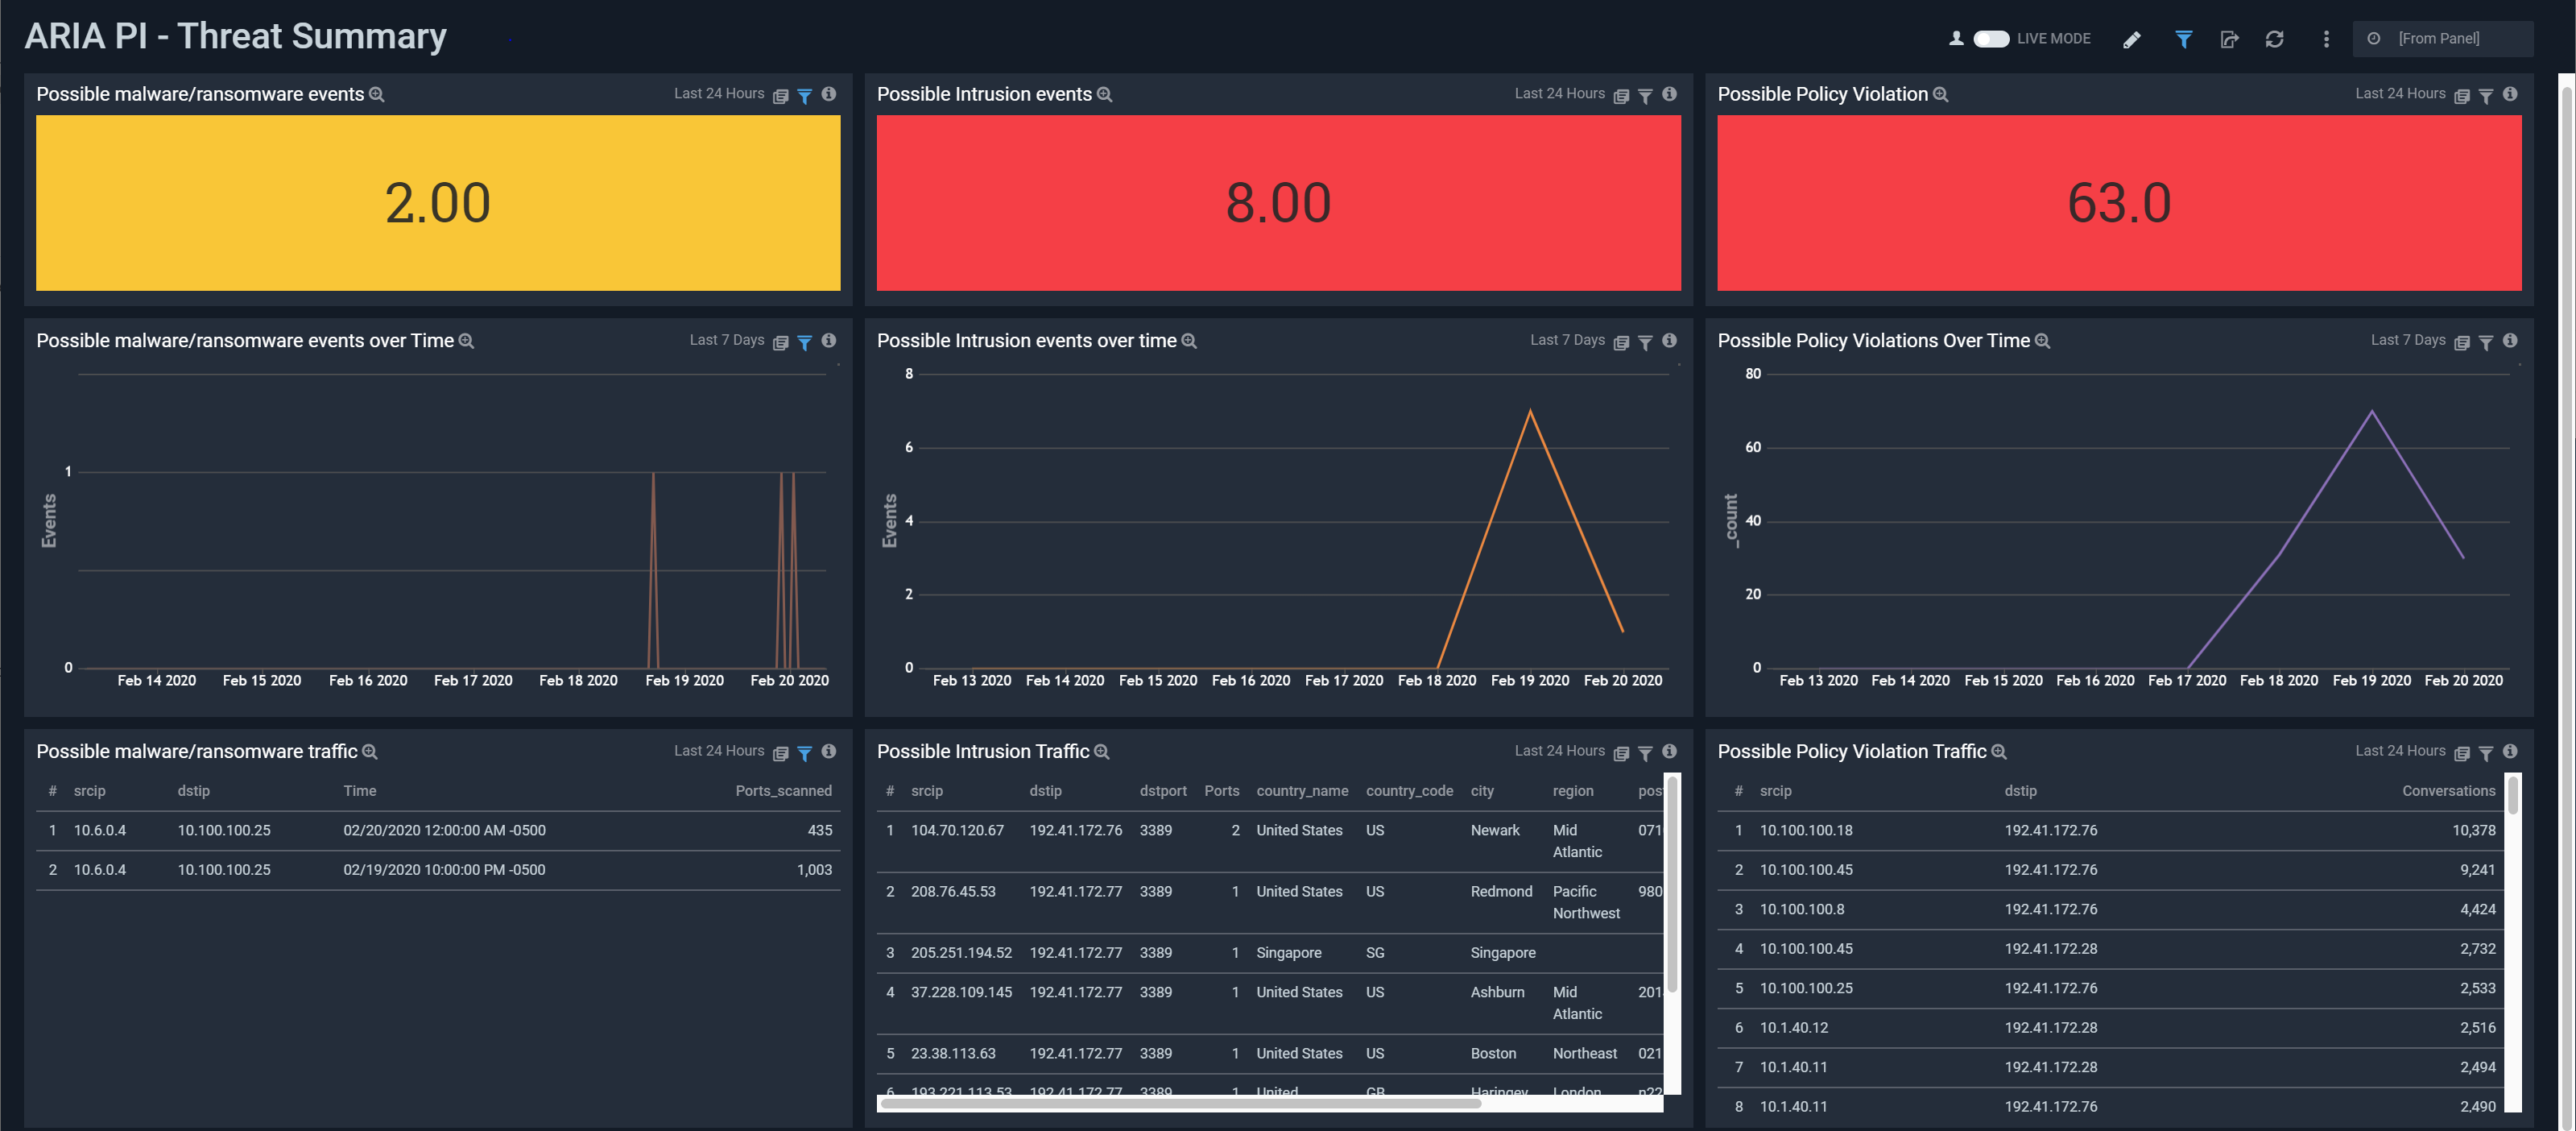Screen dimensions: 2576x1131
Task: Click 37.228.109.145 in Intrusion Traffic
Action: point(961,993)
